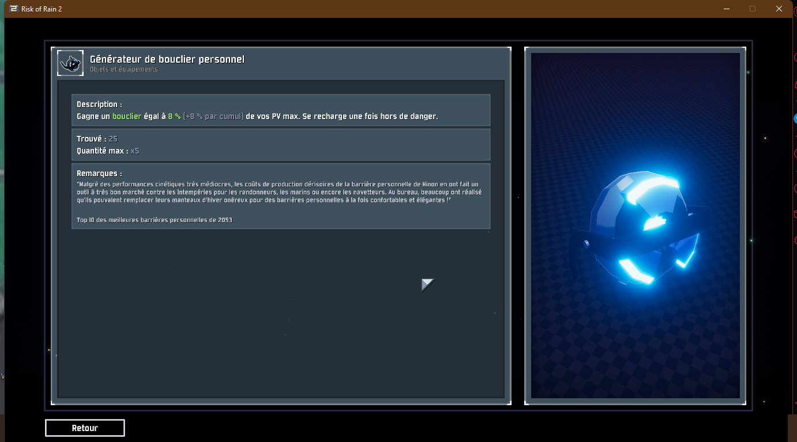Click the green '8 %' value
The width and height of the screenshot is (797, 442).
tap(174, 116)
